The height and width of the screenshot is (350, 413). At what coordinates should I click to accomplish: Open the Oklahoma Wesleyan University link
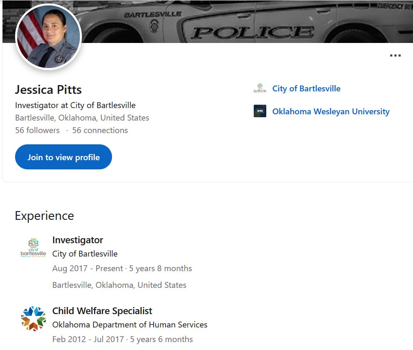(331, 111)
